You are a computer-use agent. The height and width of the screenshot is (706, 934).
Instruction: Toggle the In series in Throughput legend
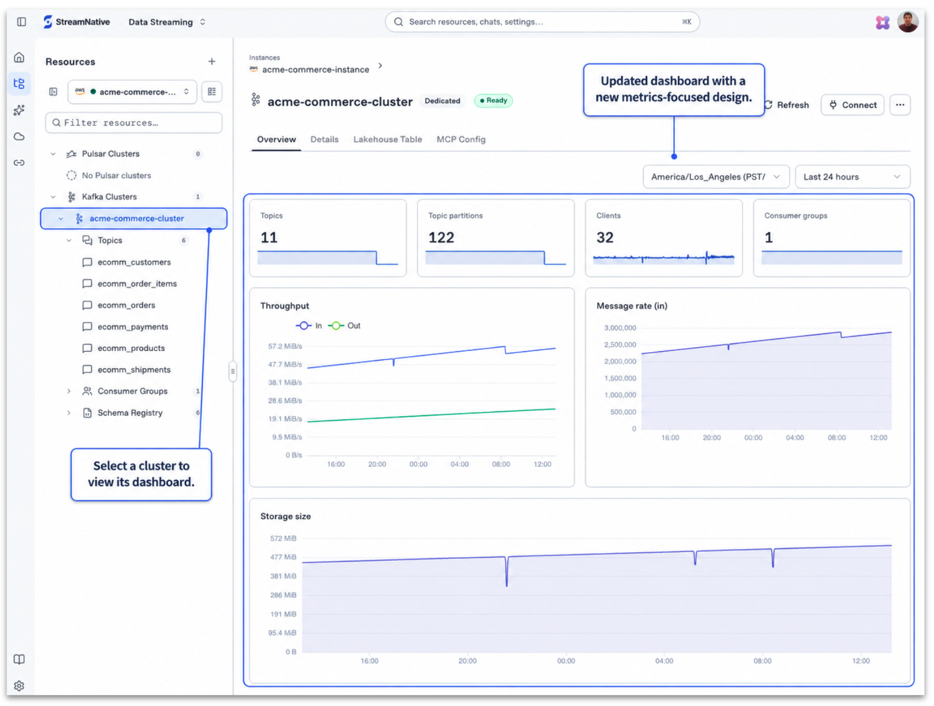coord(309,326)
